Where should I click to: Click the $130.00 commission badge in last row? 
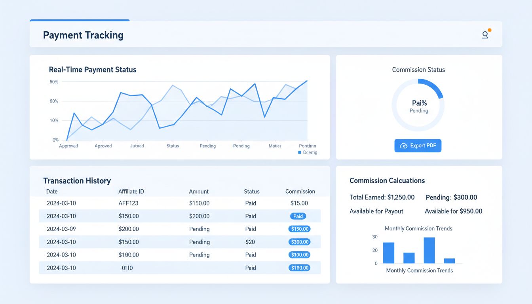click(299, 268)
